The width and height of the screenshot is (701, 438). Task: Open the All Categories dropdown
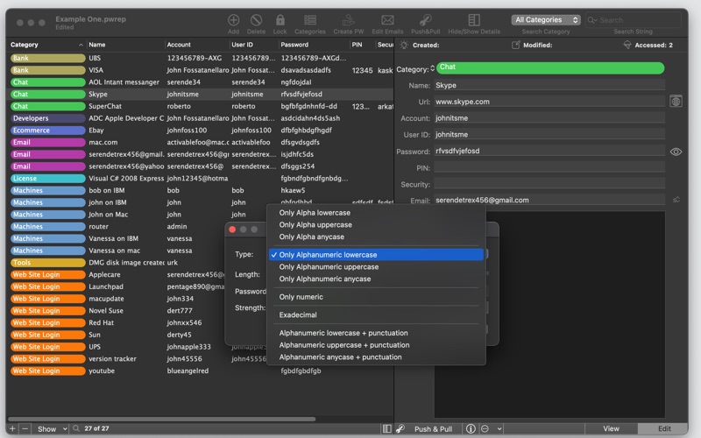[547, 19]
